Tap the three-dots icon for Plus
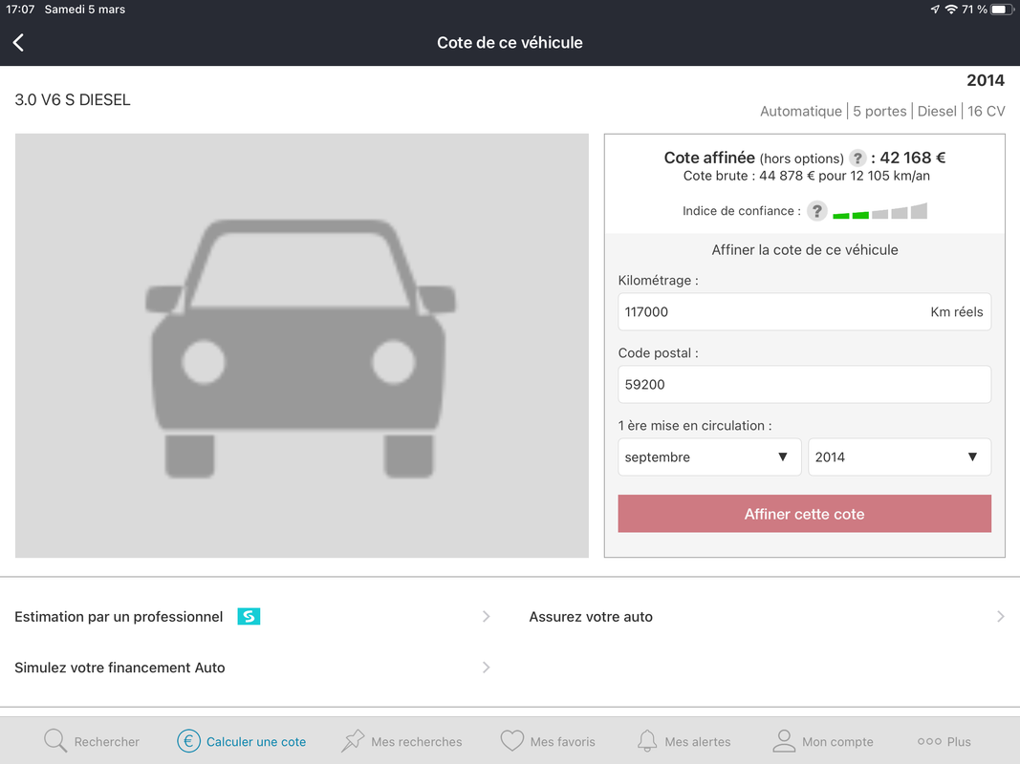 click(x=929, y=741)
